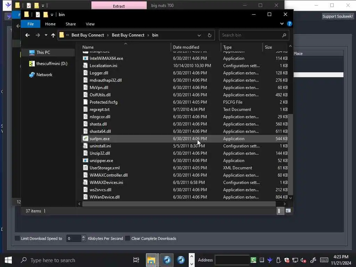Sort files by the Name column
Viewport: 356px width, 267px height.
[126, 47]
